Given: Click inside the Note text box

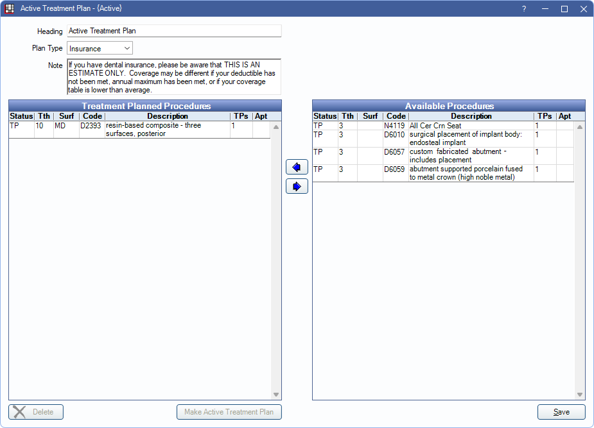Looking at the screenshot, I should pyautogui.click(x=174, y=77).
